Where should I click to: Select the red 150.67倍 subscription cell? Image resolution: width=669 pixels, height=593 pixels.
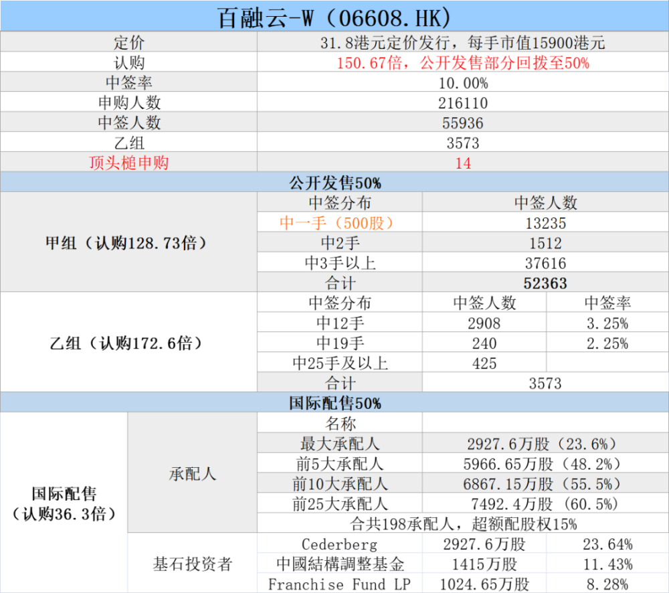[x=462, y=64]
